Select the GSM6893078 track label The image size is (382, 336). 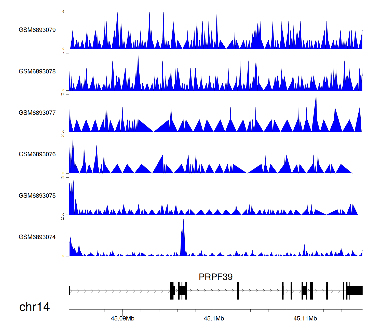37,72
